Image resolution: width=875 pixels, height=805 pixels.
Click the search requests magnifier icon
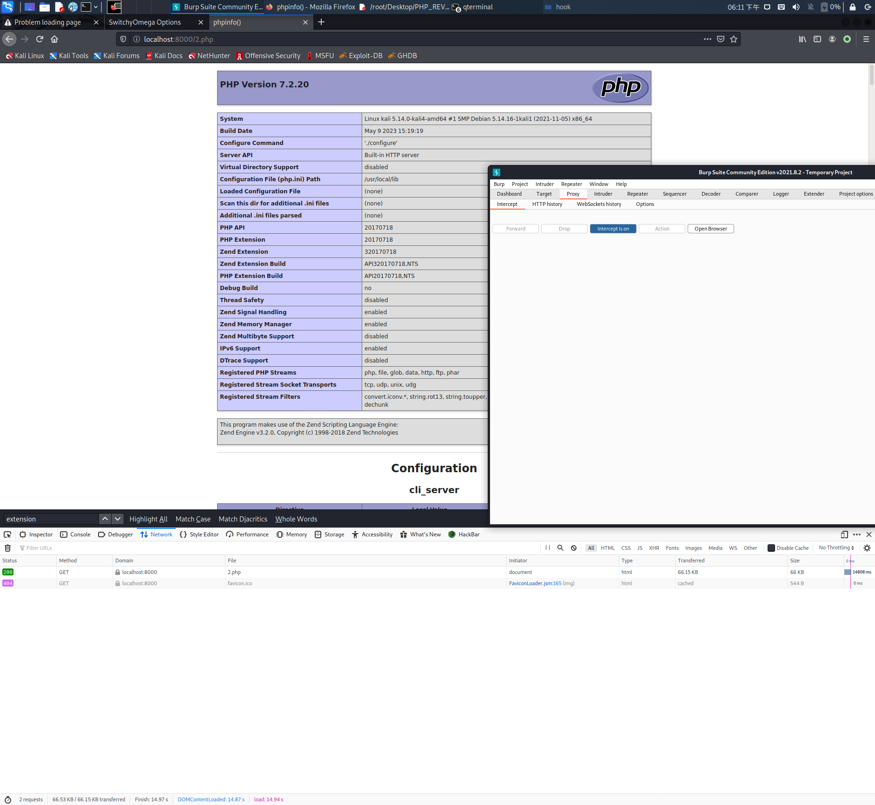560,548
